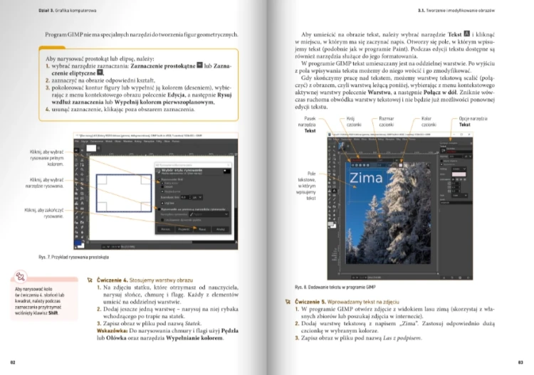
Task: Open zoom dropdown in Rys. 7 status bar
Action: tap(116, 247)
